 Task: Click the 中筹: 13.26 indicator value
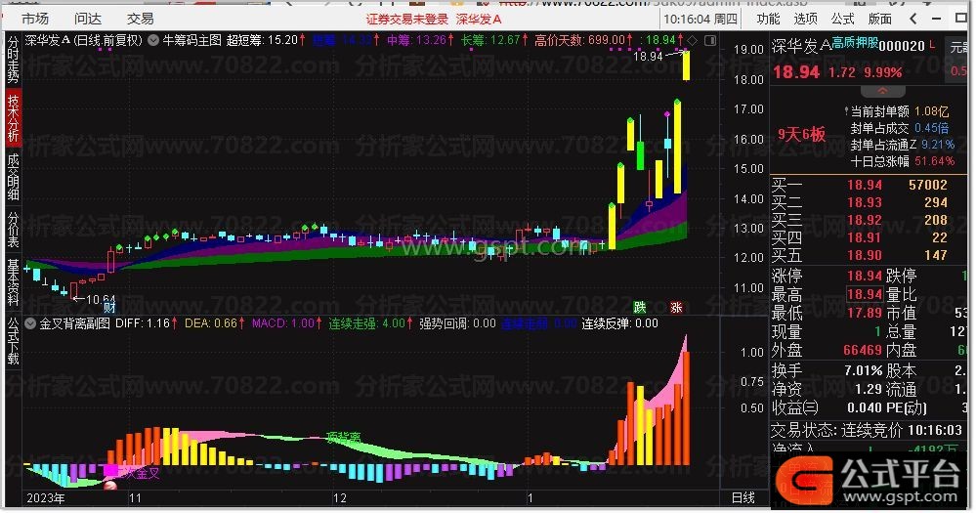click(420, 41)
